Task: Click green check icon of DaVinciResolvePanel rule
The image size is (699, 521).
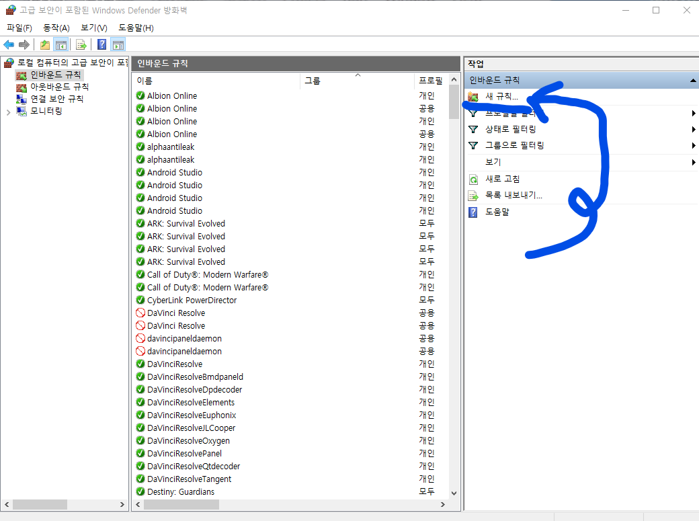Action: (140, 453)
